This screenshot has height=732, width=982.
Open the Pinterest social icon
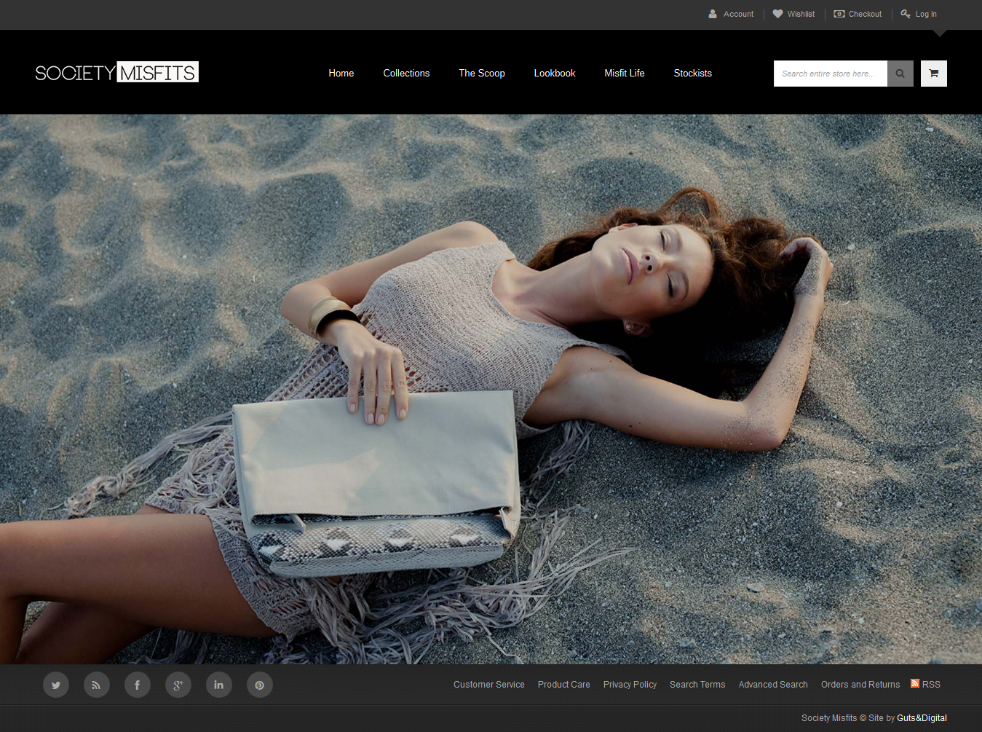pos(260,685)
